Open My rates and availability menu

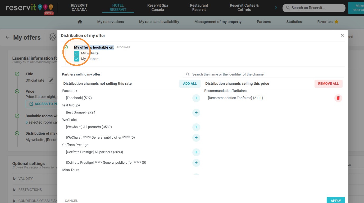click(x=159, y=22)
